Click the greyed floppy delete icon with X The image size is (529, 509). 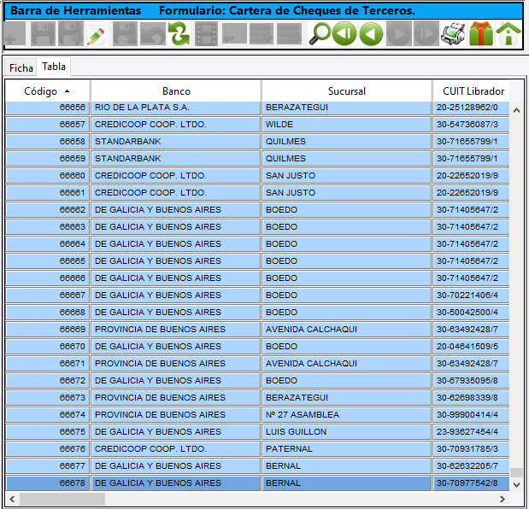[125, 33]
